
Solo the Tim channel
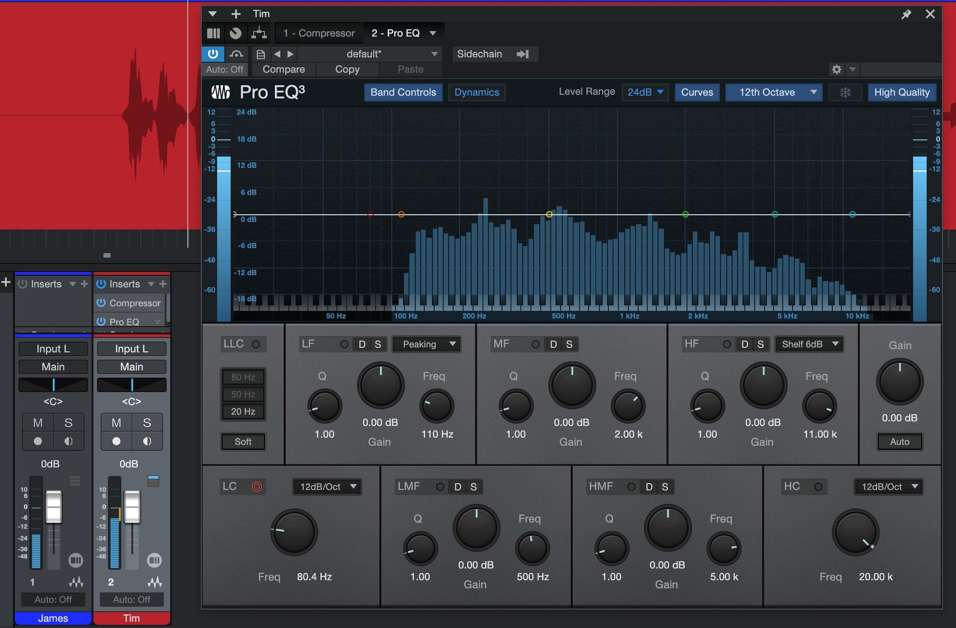point(147,423)
